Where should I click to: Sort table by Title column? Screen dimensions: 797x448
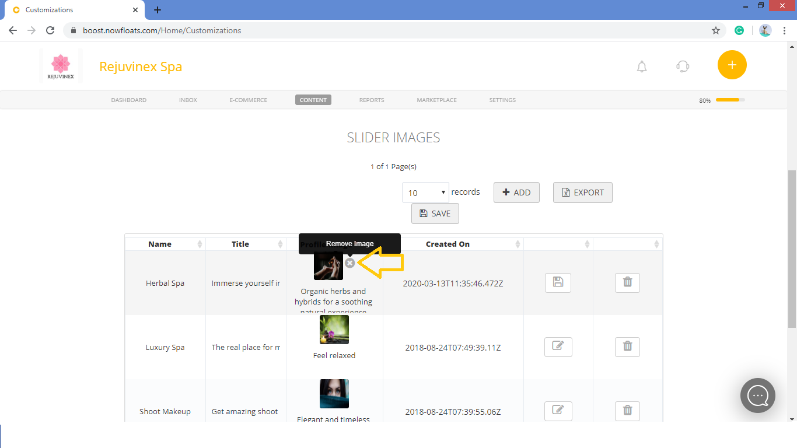(246, 244)
